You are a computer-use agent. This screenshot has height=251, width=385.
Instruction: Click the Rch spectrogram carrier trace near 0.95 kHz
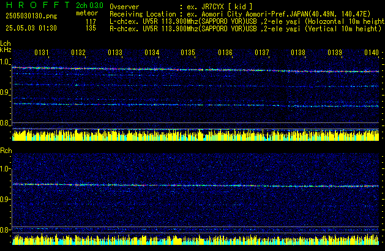[x=195, y=185]
